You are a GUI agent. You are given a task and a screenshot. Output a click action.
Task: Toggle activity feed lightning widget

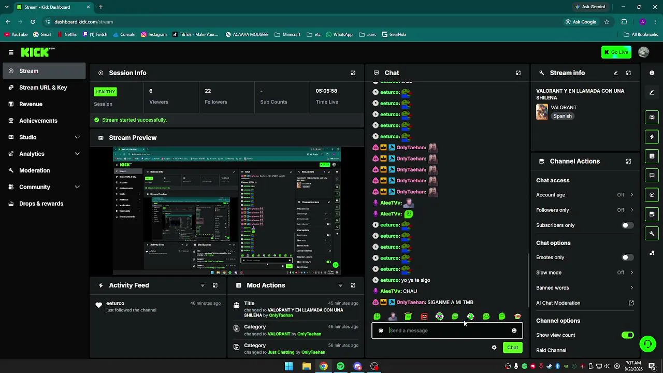(x=652, y=137)
